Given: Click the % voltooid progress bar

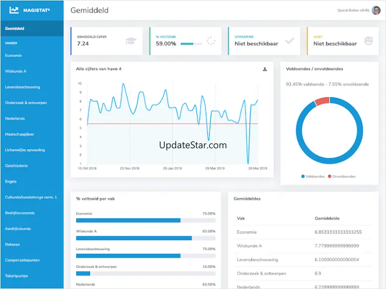Looking at the screenshot, I should click(192, 44).
